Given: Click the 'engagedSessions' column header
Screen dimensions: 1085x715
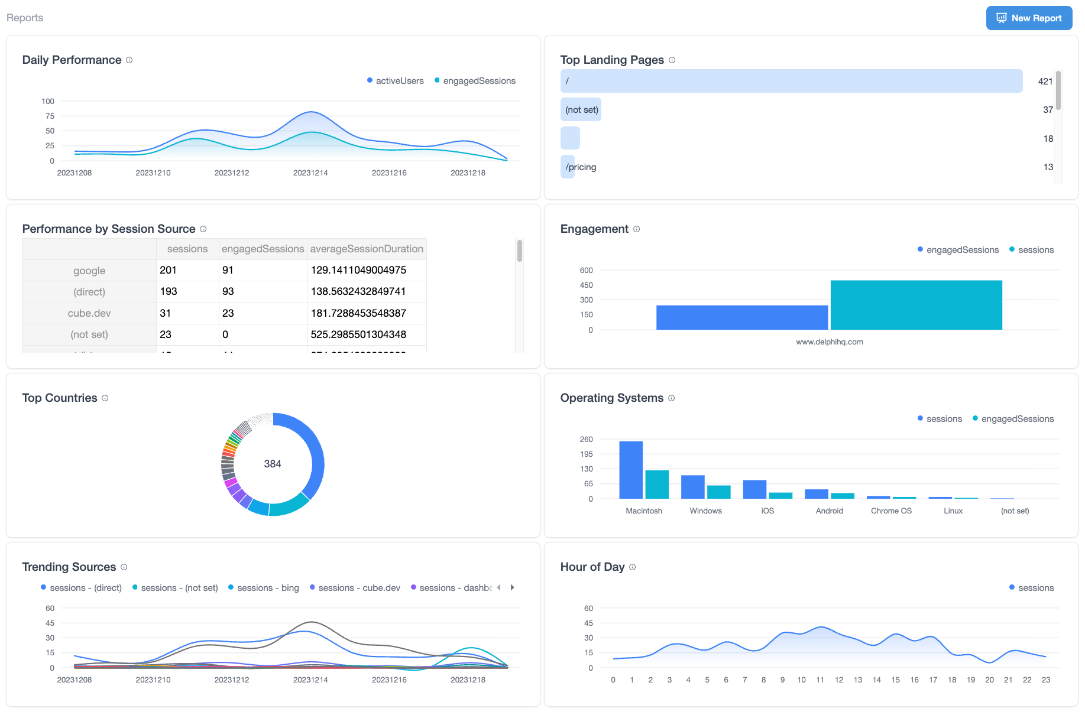Looking at the screenshot, I should point(263,249).
